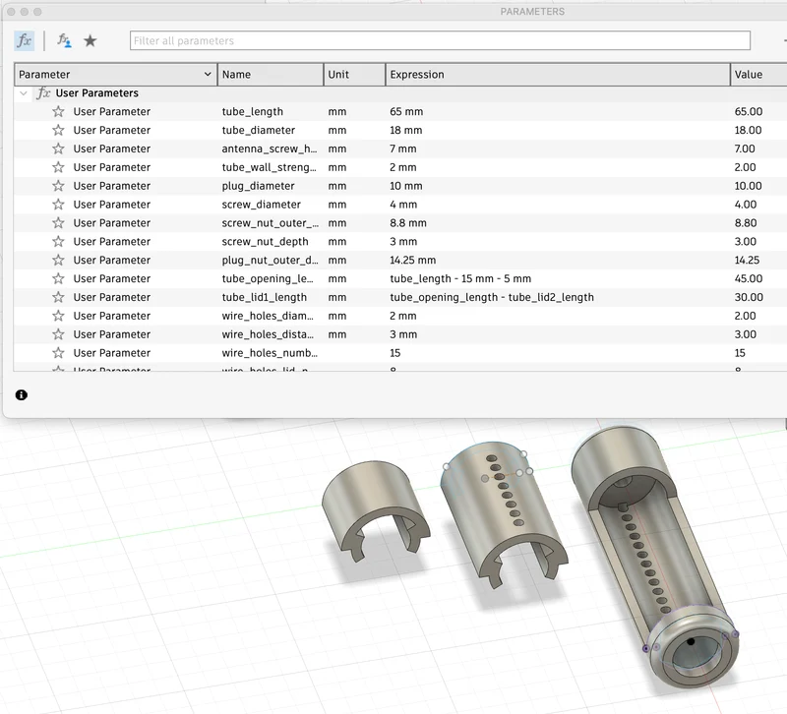The height and width of the screenshot is (714, 787).
Task: Favorite the screw_diameter parameter star
Action: (58, 205)
